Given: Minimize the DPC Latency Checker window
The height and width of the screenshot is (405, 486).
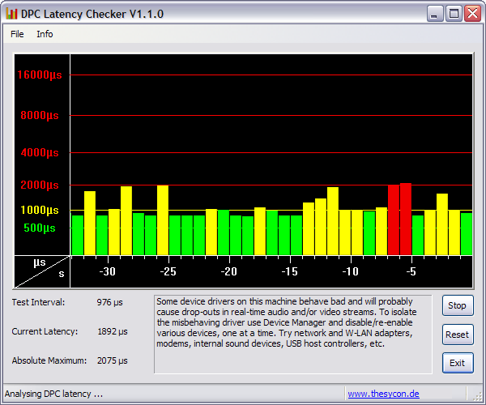Looking at the screenshot, I should 434,14.
